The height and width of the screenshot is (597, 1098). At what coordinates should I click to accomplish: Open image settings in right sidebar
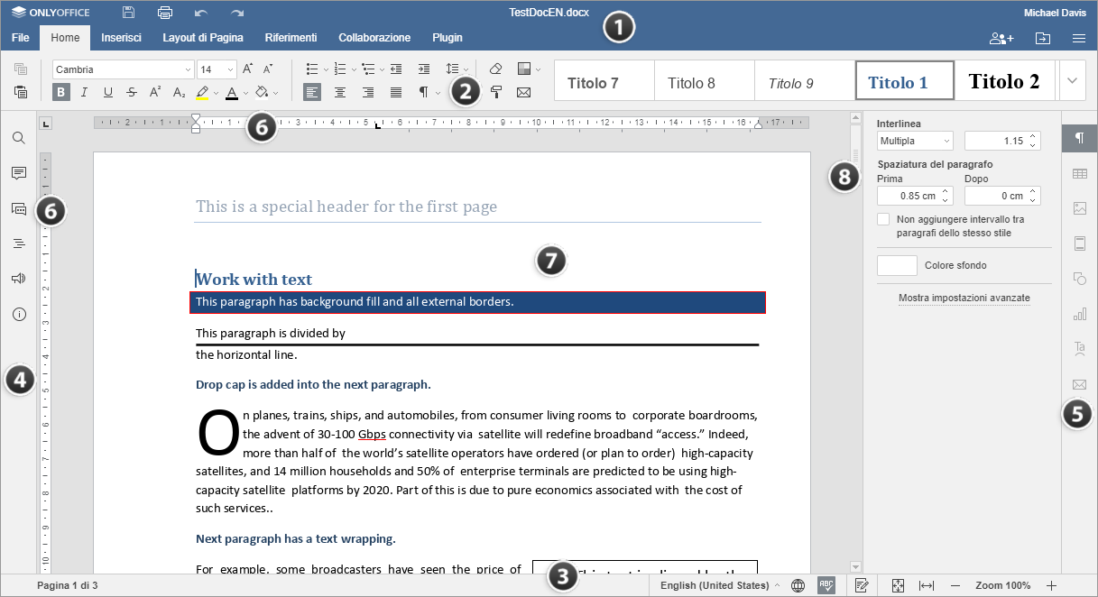(x=1079, y=208)
